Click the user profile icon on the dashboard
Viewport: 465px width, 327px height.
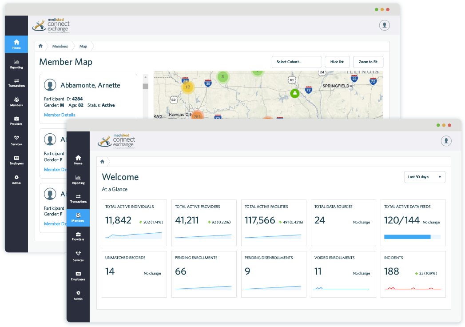pos(446,141)
